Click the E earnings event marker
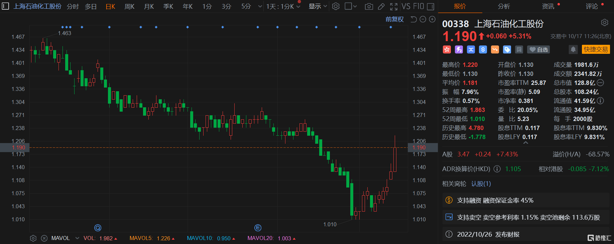This screenshot has height=244, width=614. point(258,228)
